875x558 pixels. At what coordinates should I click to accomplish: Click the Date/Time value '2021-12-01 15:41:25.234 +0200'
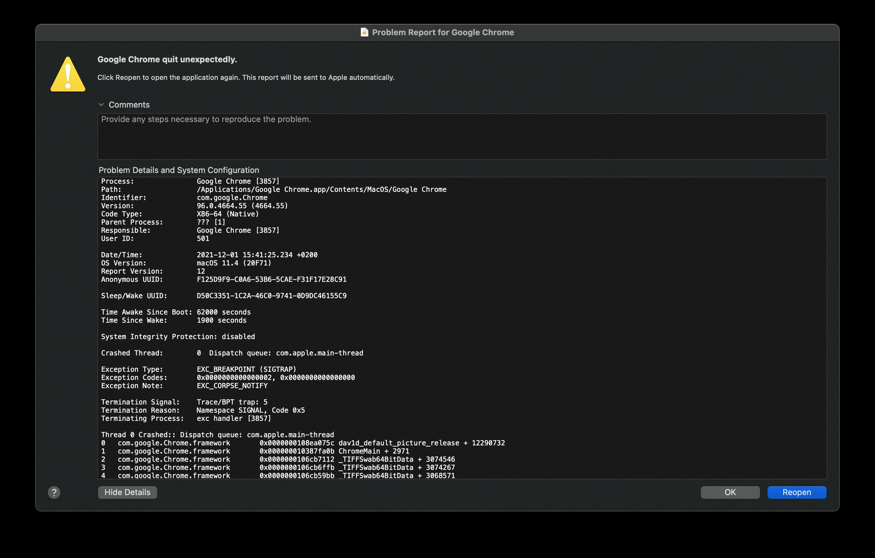pyautogui.click(x=257, y=255)
